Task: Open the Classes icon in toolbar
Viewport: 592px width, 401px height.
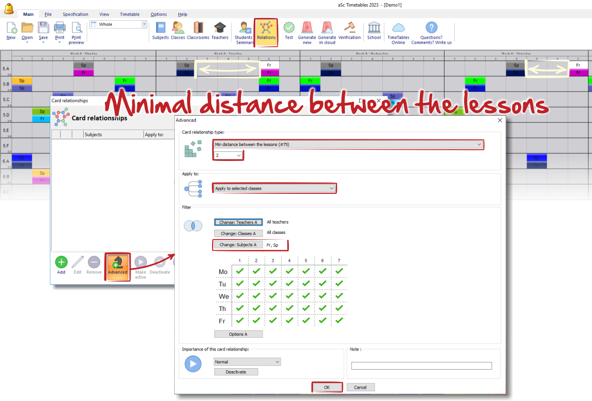Action: tap(178, 28)
